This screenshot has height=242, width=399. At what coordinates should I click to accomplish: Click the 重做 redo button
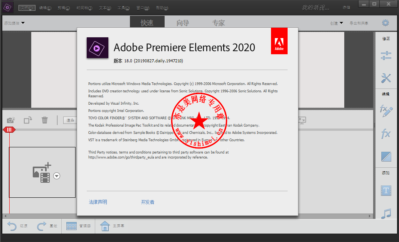(47, 226)
